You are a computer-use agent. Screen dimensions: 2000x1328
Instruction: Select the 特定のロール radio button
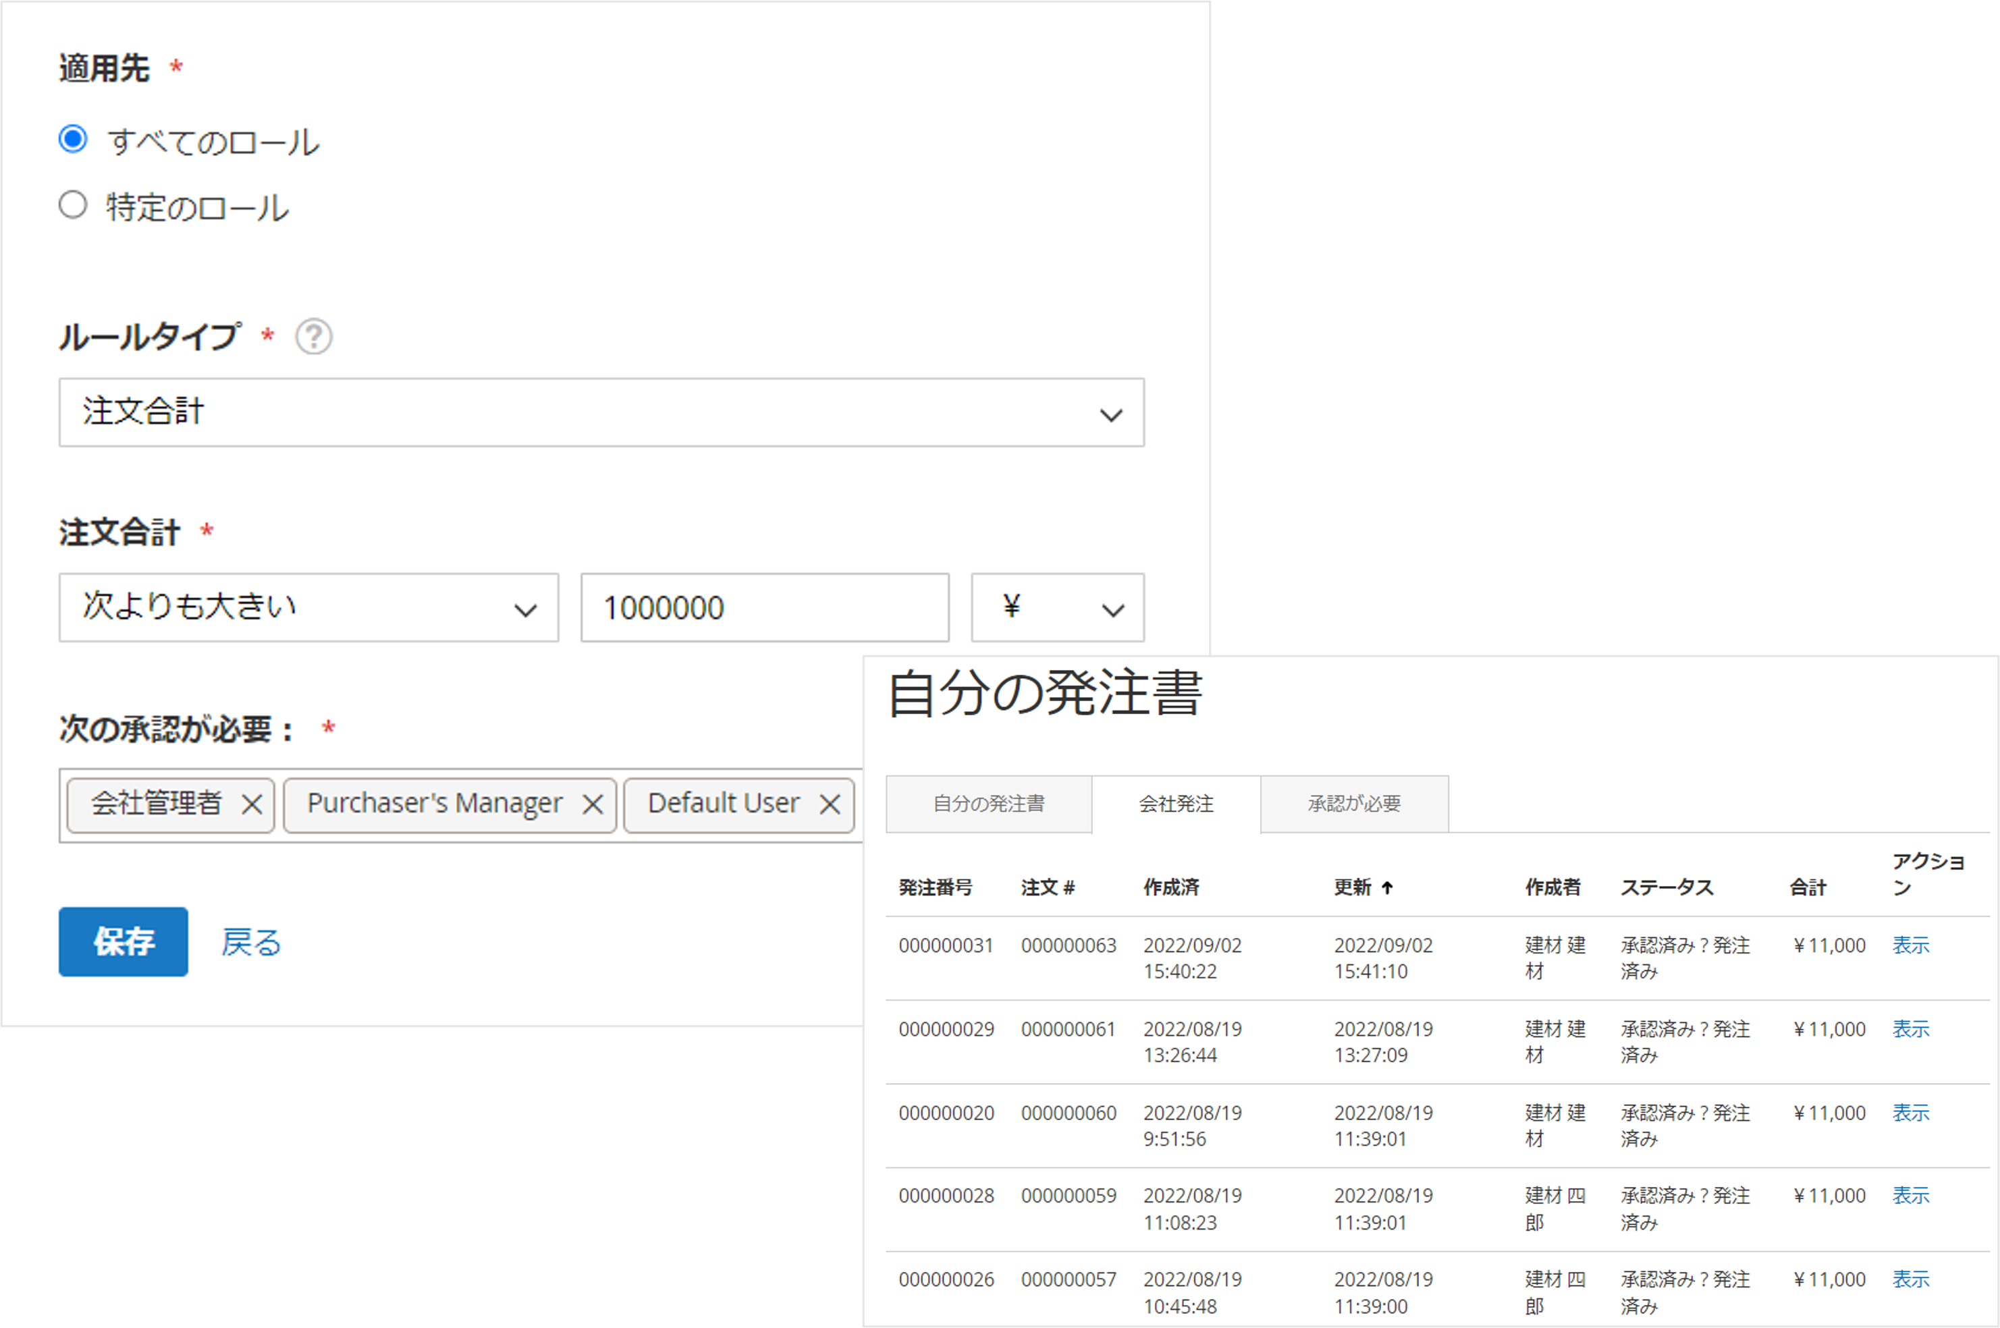[73, 205]
